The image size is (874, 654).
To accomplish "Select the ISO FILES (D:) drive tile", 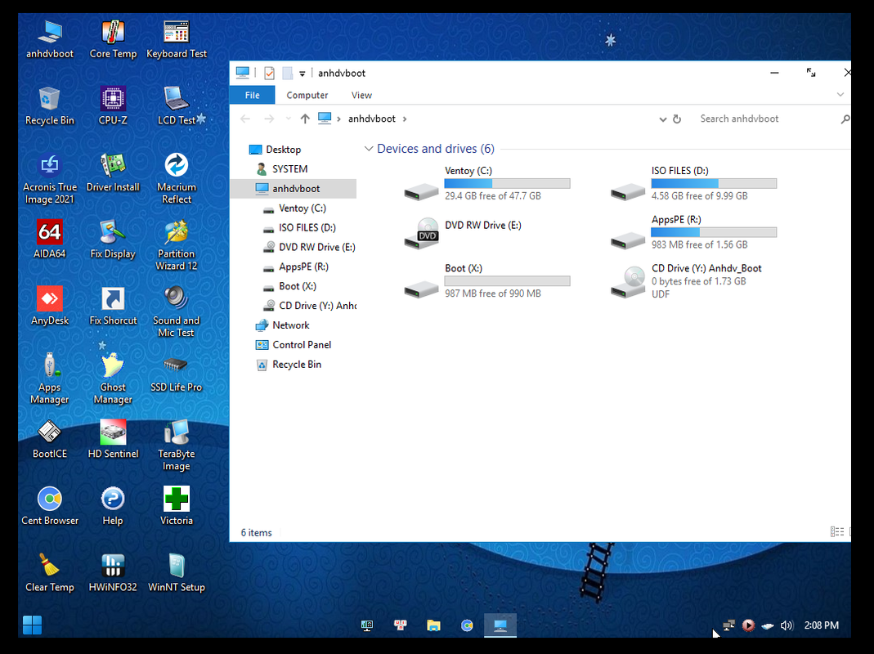I will pos(694,183).
